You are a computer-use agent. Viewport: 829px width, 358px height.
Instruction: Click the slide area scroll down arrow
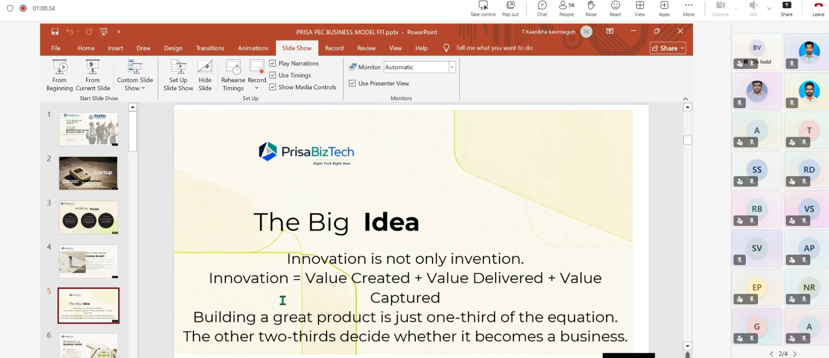click(x=688, y=346)
